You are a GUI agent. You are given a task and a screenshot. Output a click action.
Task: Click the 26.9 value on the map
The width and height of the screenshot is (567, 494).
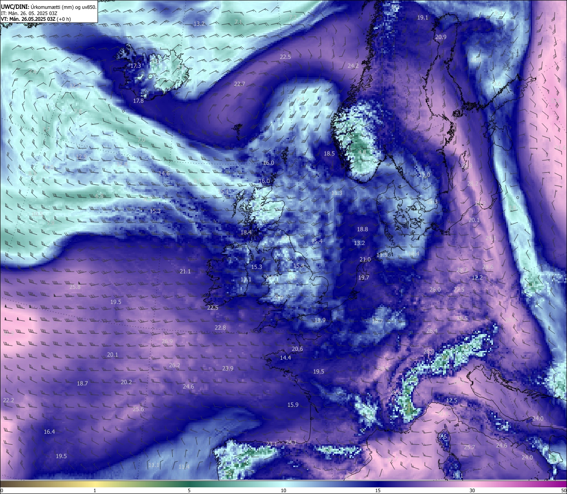[167, 342]
